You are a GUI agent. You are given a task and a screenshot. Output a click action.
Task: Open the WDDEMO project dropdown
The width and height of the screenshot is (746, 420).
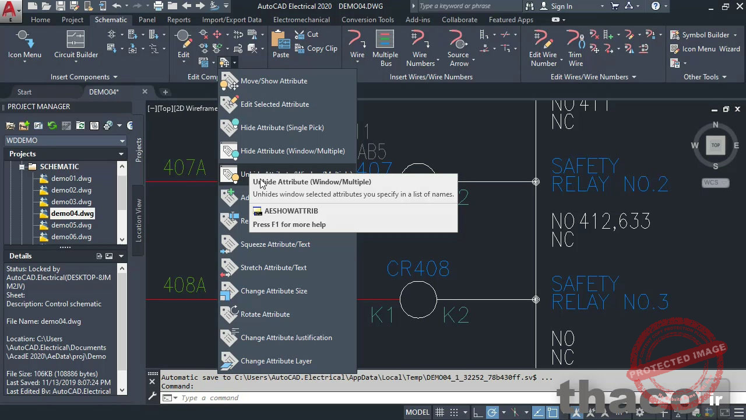121,140
